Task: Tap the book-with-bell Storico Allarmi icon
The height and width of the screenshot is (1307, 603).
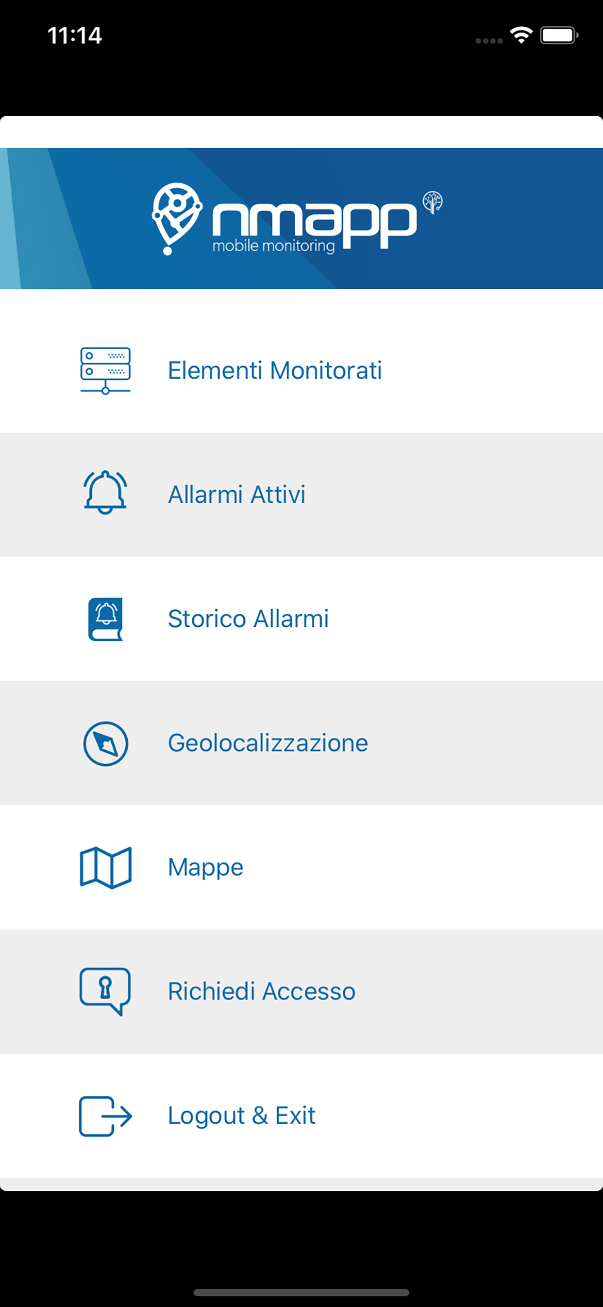Action: (x=105, y=619)
